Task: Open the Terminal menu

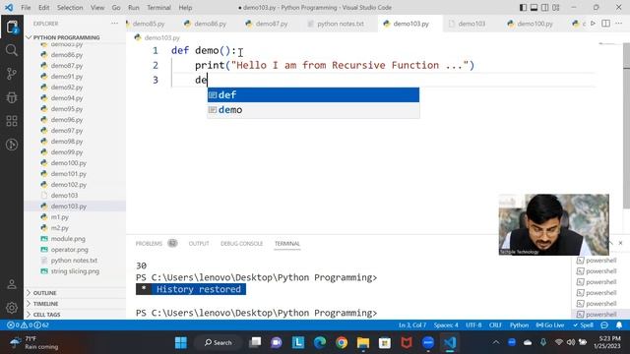Action: [x=158, y=8]
